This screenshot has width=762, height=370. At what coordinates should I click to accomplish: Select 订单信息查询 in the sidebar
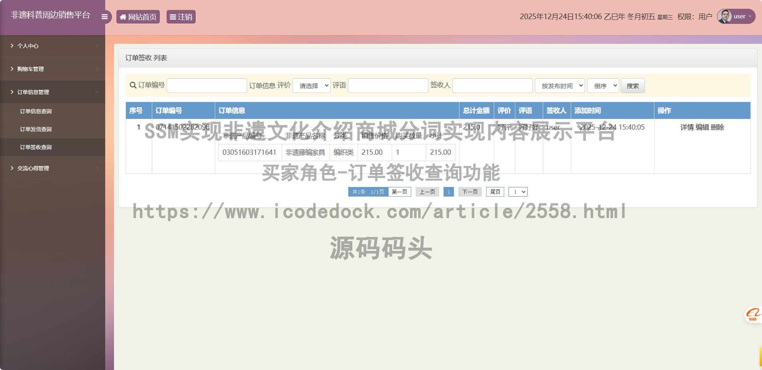click(x=36, y=111)
